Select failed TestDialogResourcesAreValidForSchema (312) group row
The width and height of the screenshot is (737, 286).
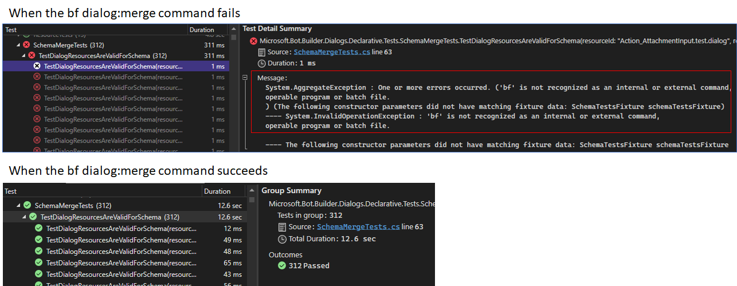(x=115, y=56)
